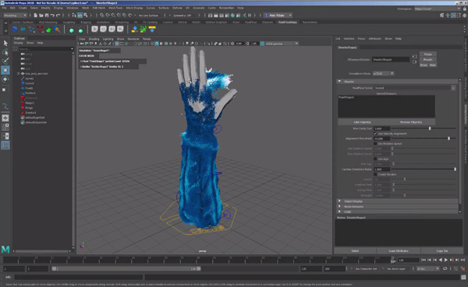The width and height of the screenshot is (468, 287).
Task: Select Skeeter1 node in the Outliner
Action: [30, 112]
